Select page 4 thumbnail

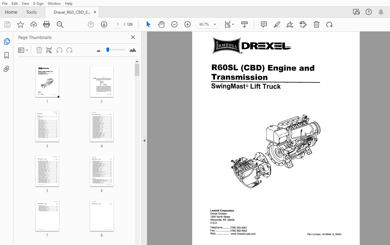pyautogui.click(x=102, y=127)
